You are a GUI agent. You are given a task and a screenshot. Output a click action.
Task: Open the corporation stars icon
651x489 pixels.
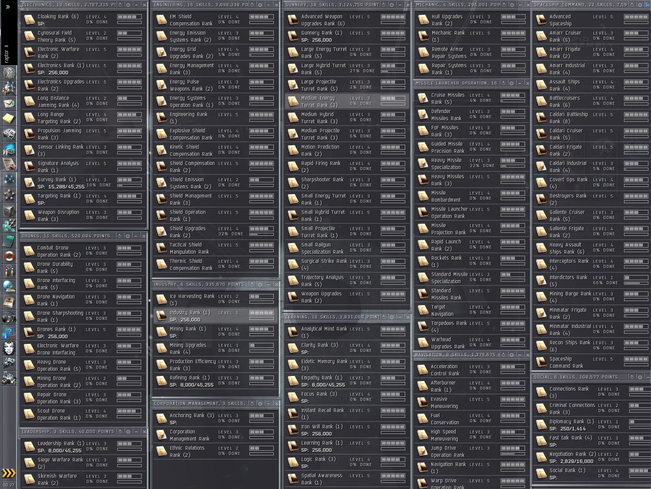[9, 195]
